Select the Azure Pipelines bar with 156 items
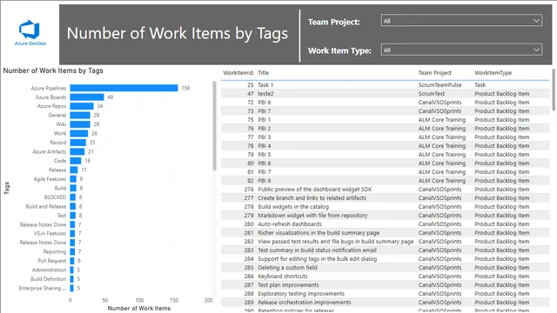Image resolution: width=557 pixels, height=313 pixels. point(124,88)
